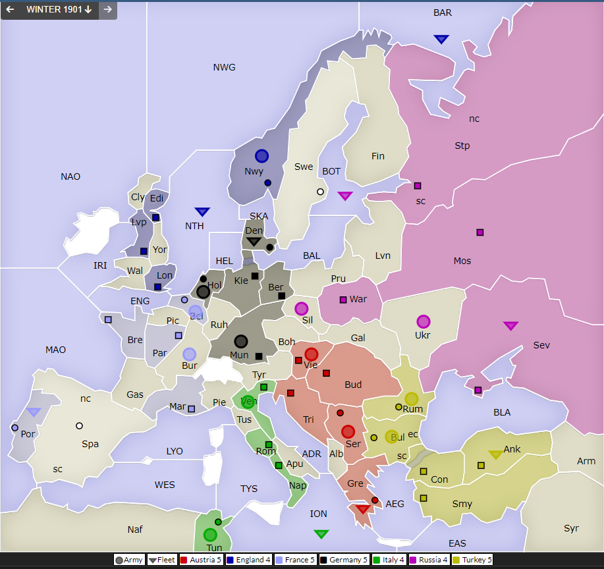Click the Mar supply center square

coord(192,409)
